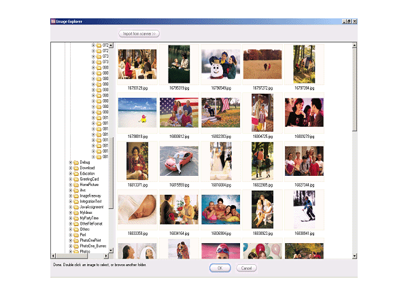Expand the ImageFreeway folder node

point(70,196)
